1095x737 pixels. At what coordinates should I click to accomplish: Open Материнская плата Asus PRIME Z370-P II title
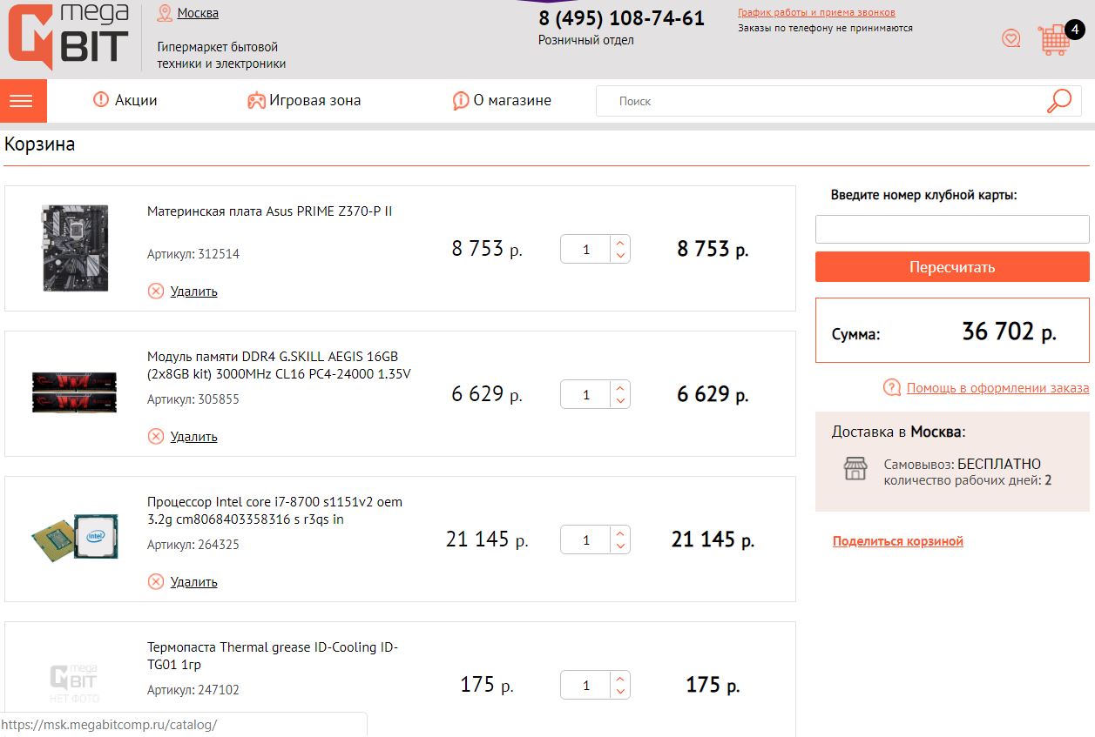270,211
